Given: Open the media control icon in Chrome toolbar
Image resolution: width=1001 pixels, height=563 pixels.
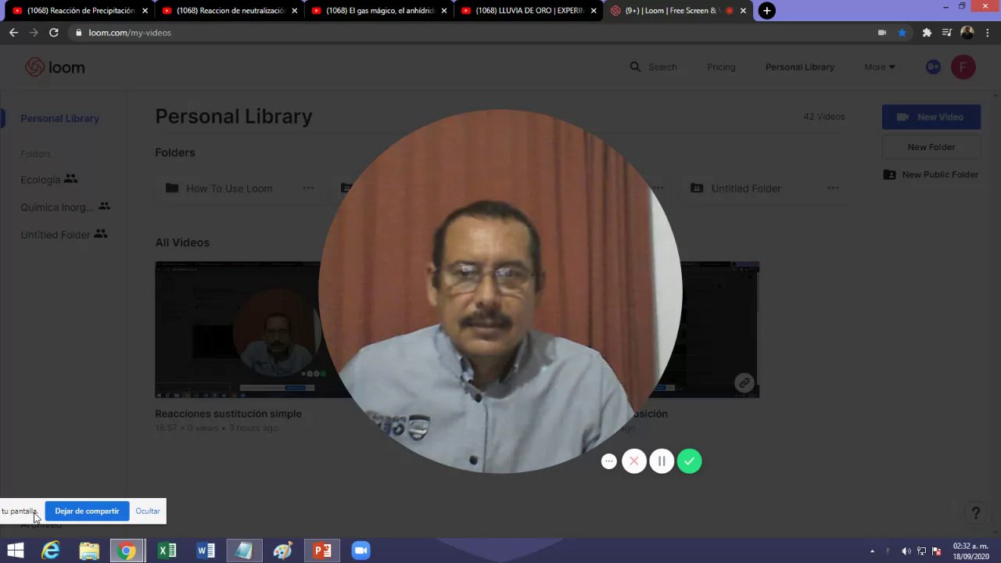Looking at the screenshot, I should pyautogui.click(x=946, y=33).
